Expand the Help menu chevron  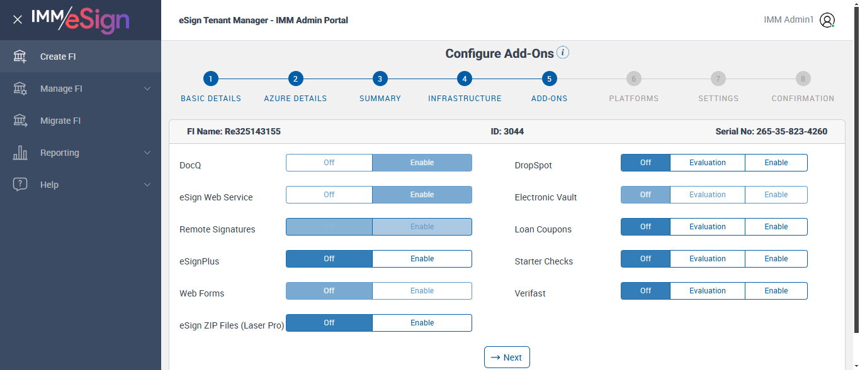147,185
